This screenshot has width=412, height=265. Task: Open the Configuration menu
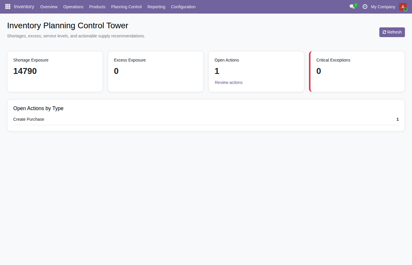183,7
